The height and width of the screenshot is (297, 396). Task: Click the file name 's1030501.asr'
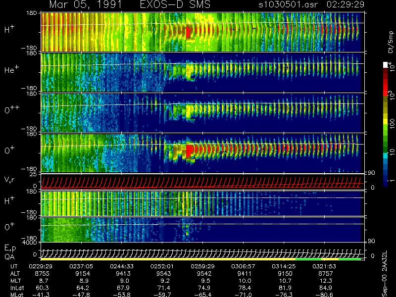click(288, 4)
